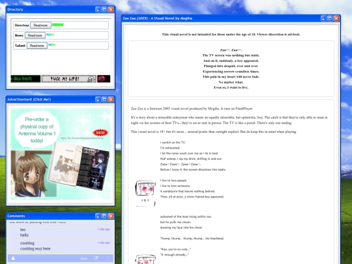Select the comment by leo saying hello
Viewport: 352px width, 264px height.
pos(61,232)
